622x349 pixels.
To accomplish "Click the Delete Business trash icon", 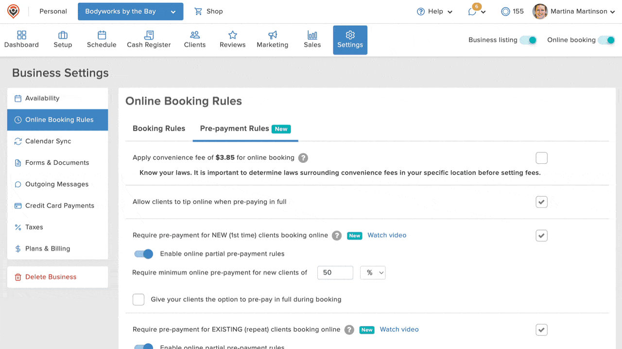I will tap(18, 277).
